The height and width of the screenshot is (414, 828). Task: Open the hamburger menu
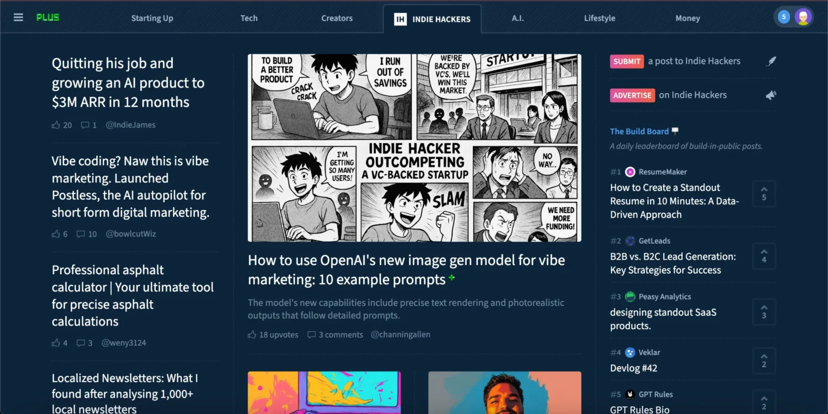(18, 18)
